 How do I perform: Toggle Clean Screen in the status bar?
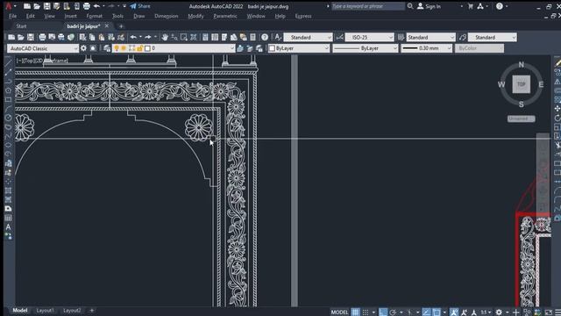pos(549,312)
